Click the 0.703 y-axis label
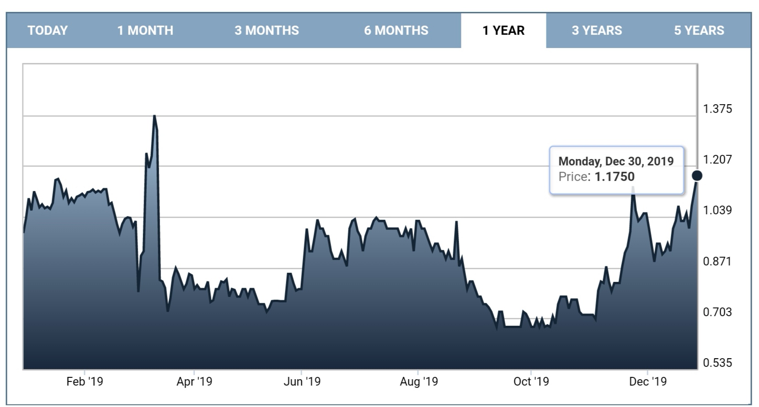 pos(717,312)
